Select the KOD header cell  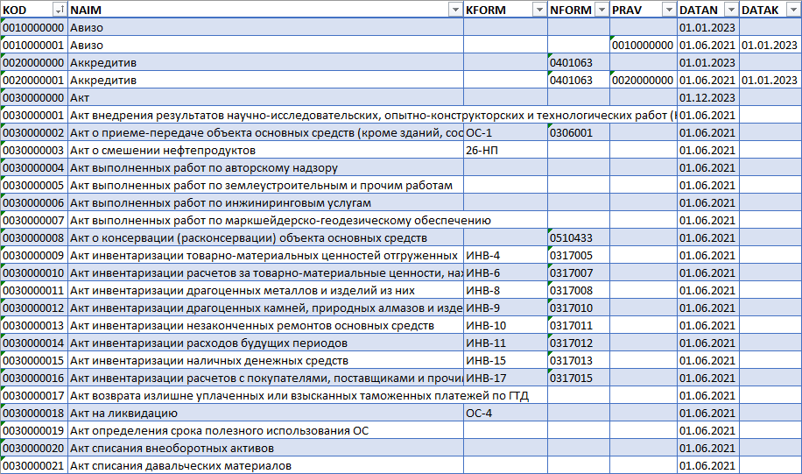point(34,10)
